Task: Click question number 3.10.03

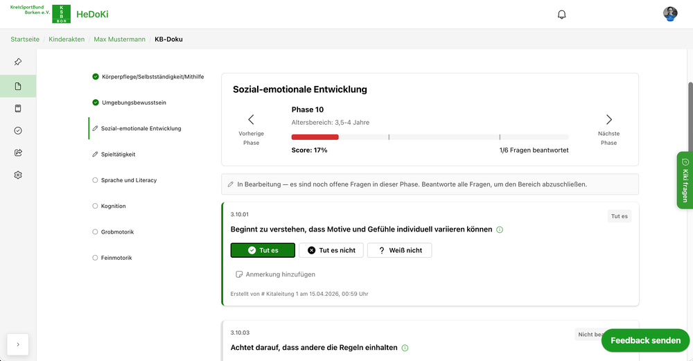Action: coord(240,333)
